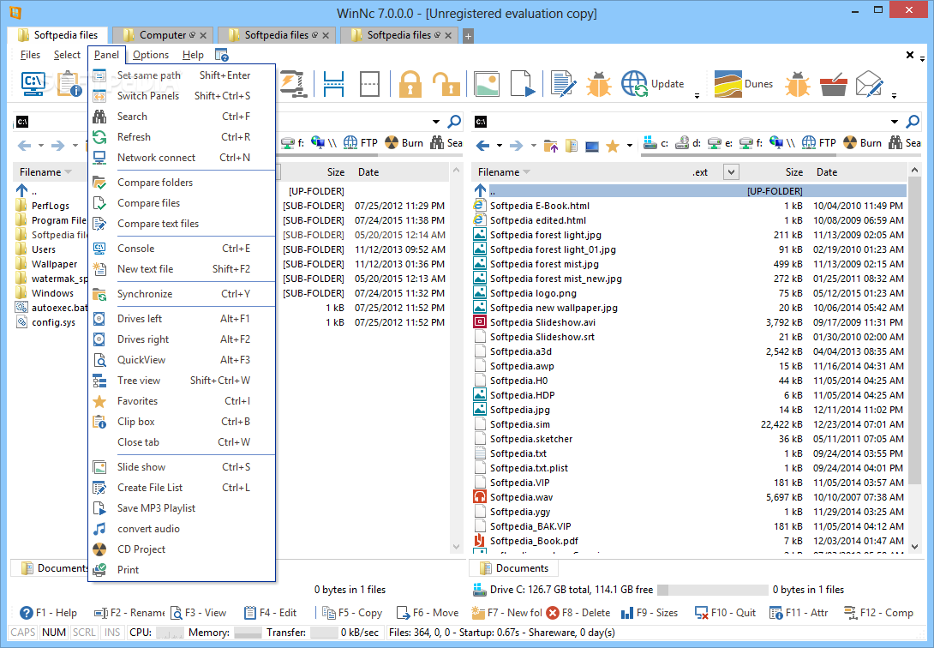The height and width of the screenshot is (648, 934).
Task: Click the right panel Size column header
Action: tap(793, 172)
